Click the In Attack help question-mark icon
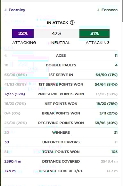123x186 pixels. pyautogui.click(x=72, y=22)
